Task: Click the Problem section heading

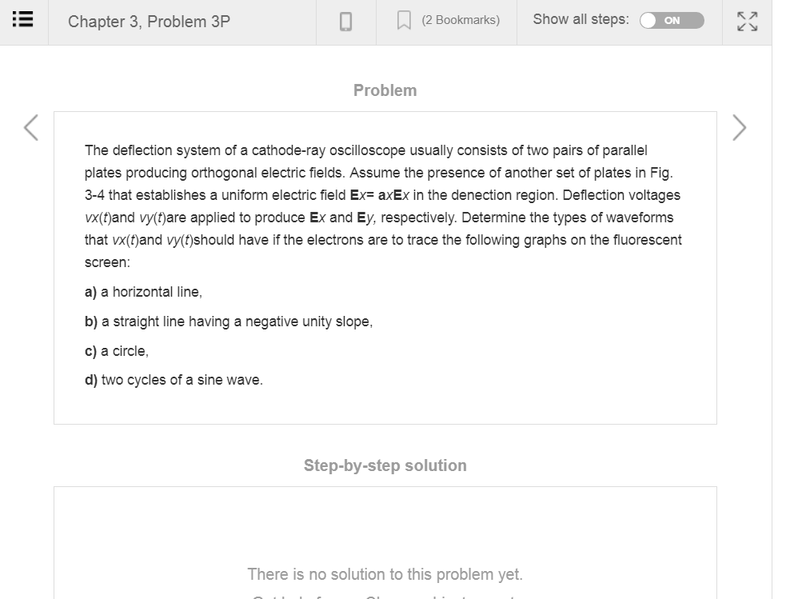Action: coord(385,90)
